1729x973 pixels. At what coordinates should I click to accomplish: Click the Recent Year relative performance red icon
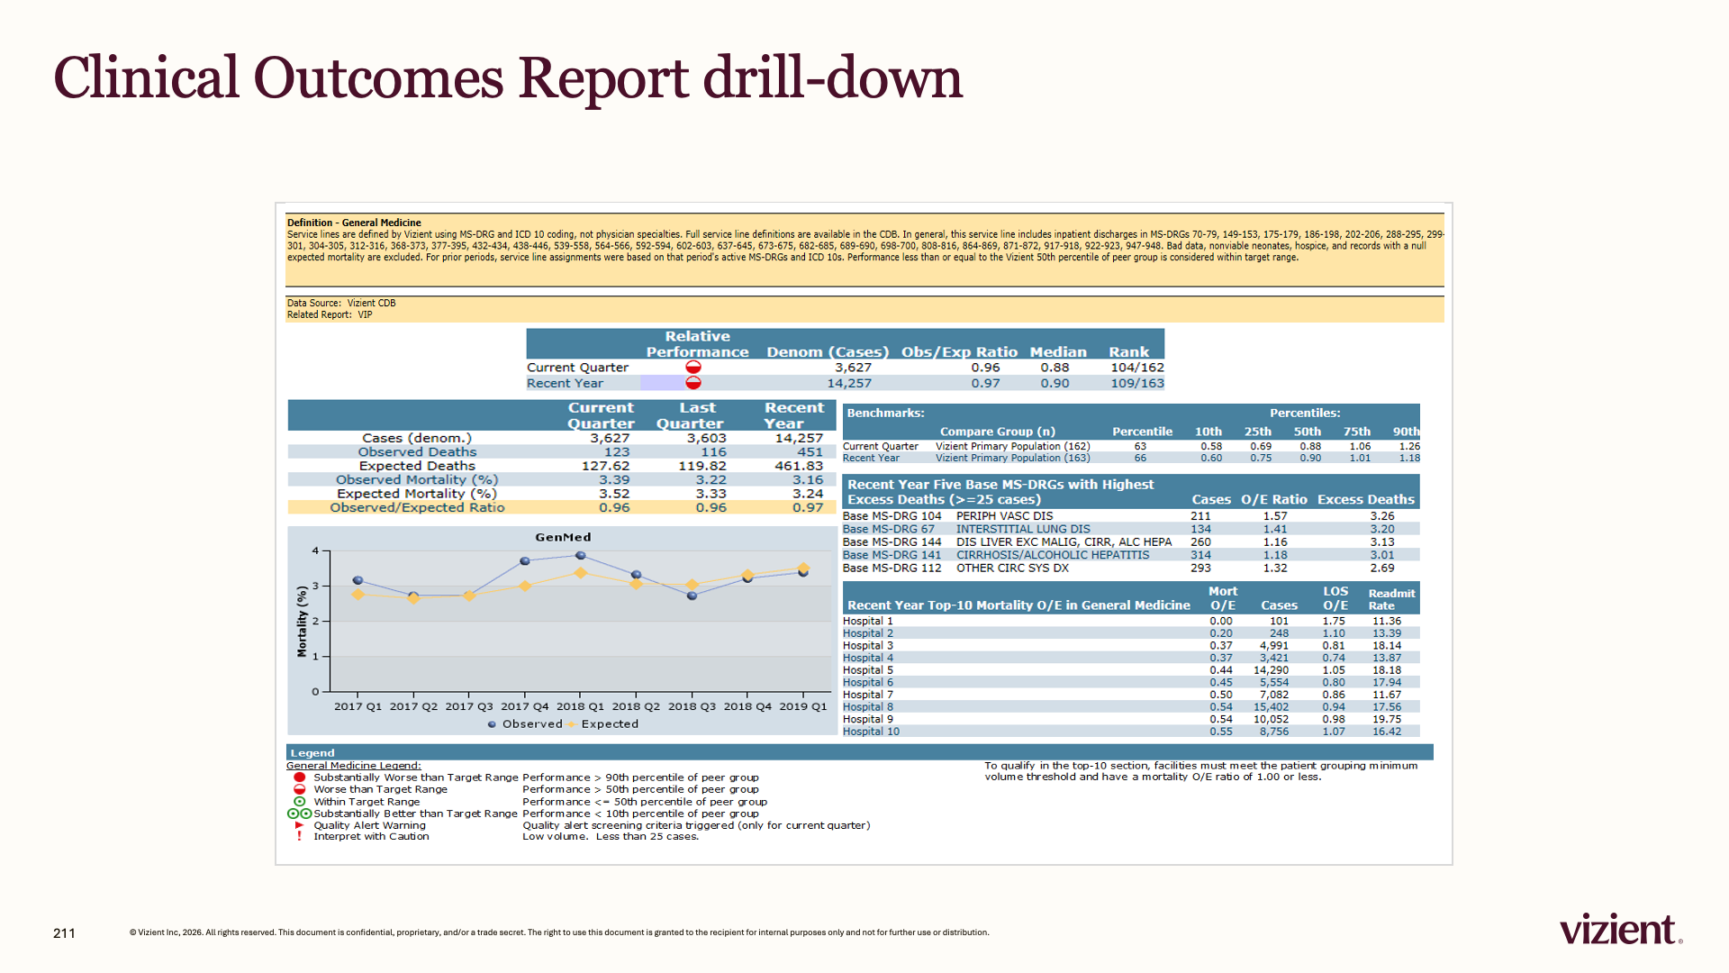[693, 383]
